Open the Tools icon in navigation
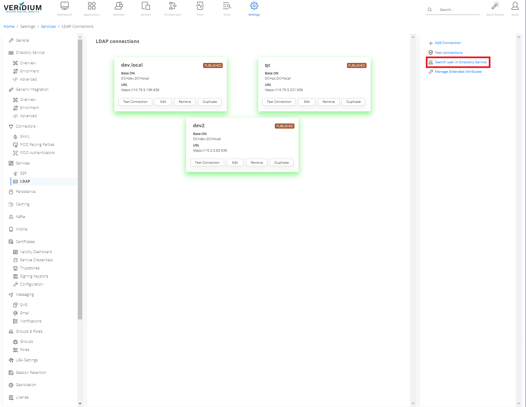The height and width of the screenshot is (407, 526). click(x=200, y=6)
